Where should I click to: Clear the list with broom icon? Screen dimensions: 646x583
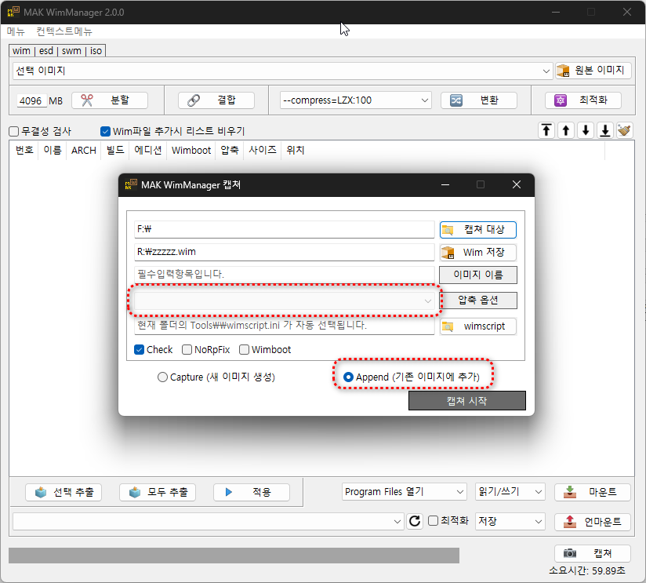point(625,131)
